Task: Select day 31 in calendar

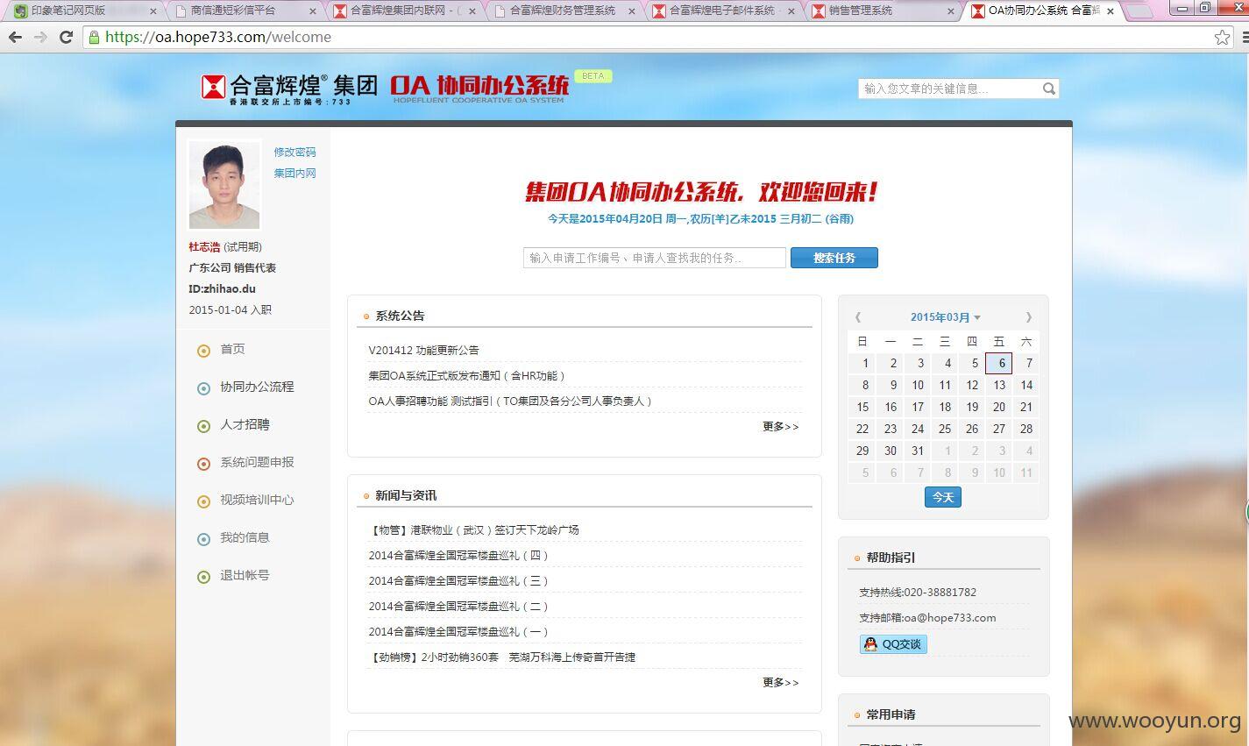Action: (x=918, y=451)
